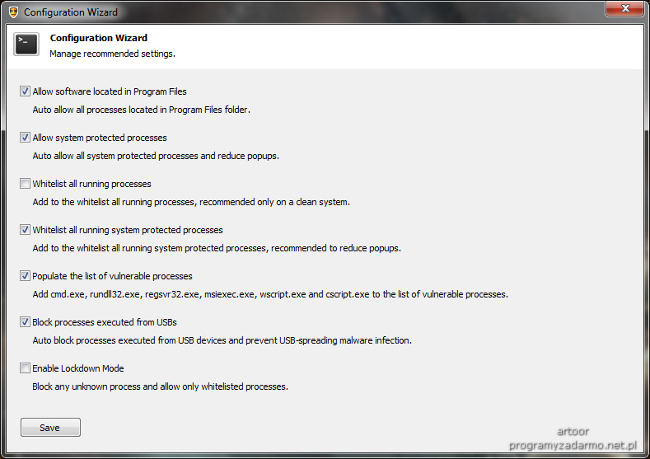This screenshot has height=459, width=650.
Task: Enable Whitelist all running processes checkbox
Action: [25, 183]
